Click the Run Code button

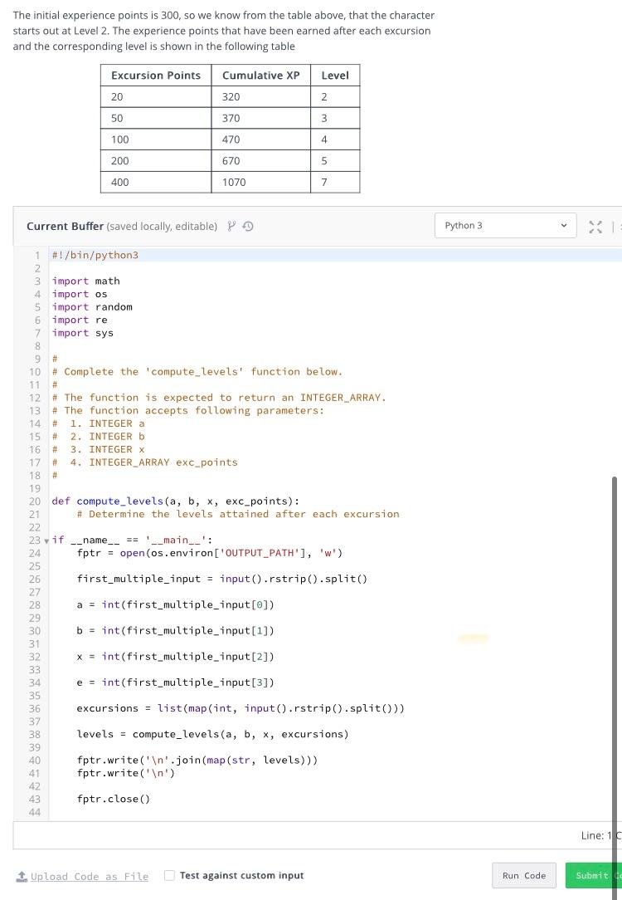(x=524, y=875)
